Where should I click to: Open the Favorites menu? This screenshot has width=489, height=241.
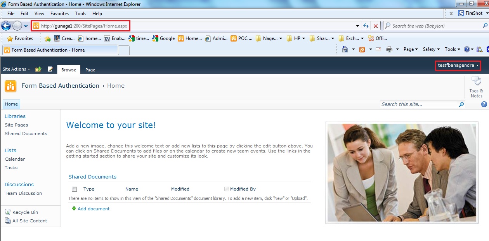tap(59, 13)
